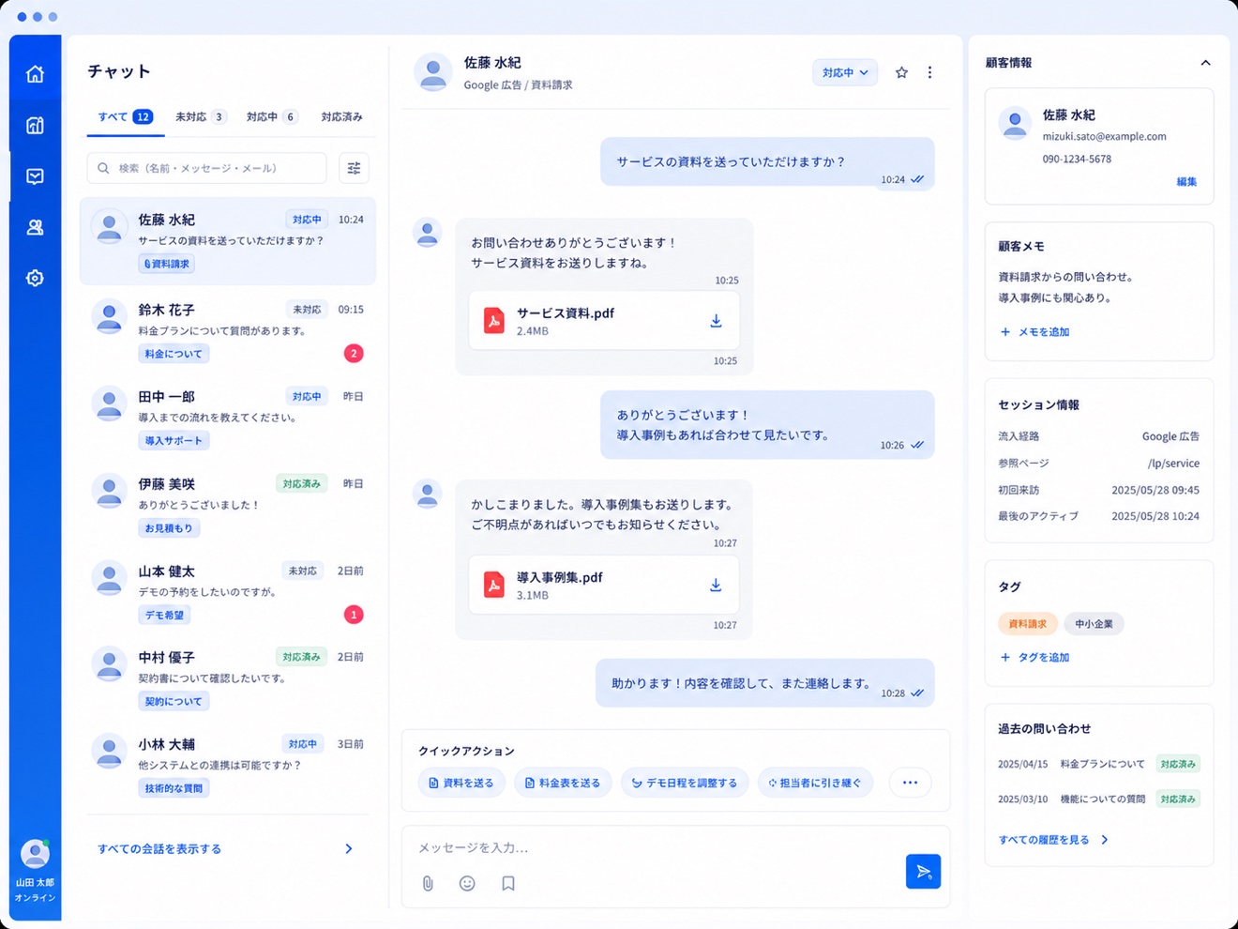Screen dimensions: 1238x929
Task: Open the conversation more options menu
Action: pos(929,72)
